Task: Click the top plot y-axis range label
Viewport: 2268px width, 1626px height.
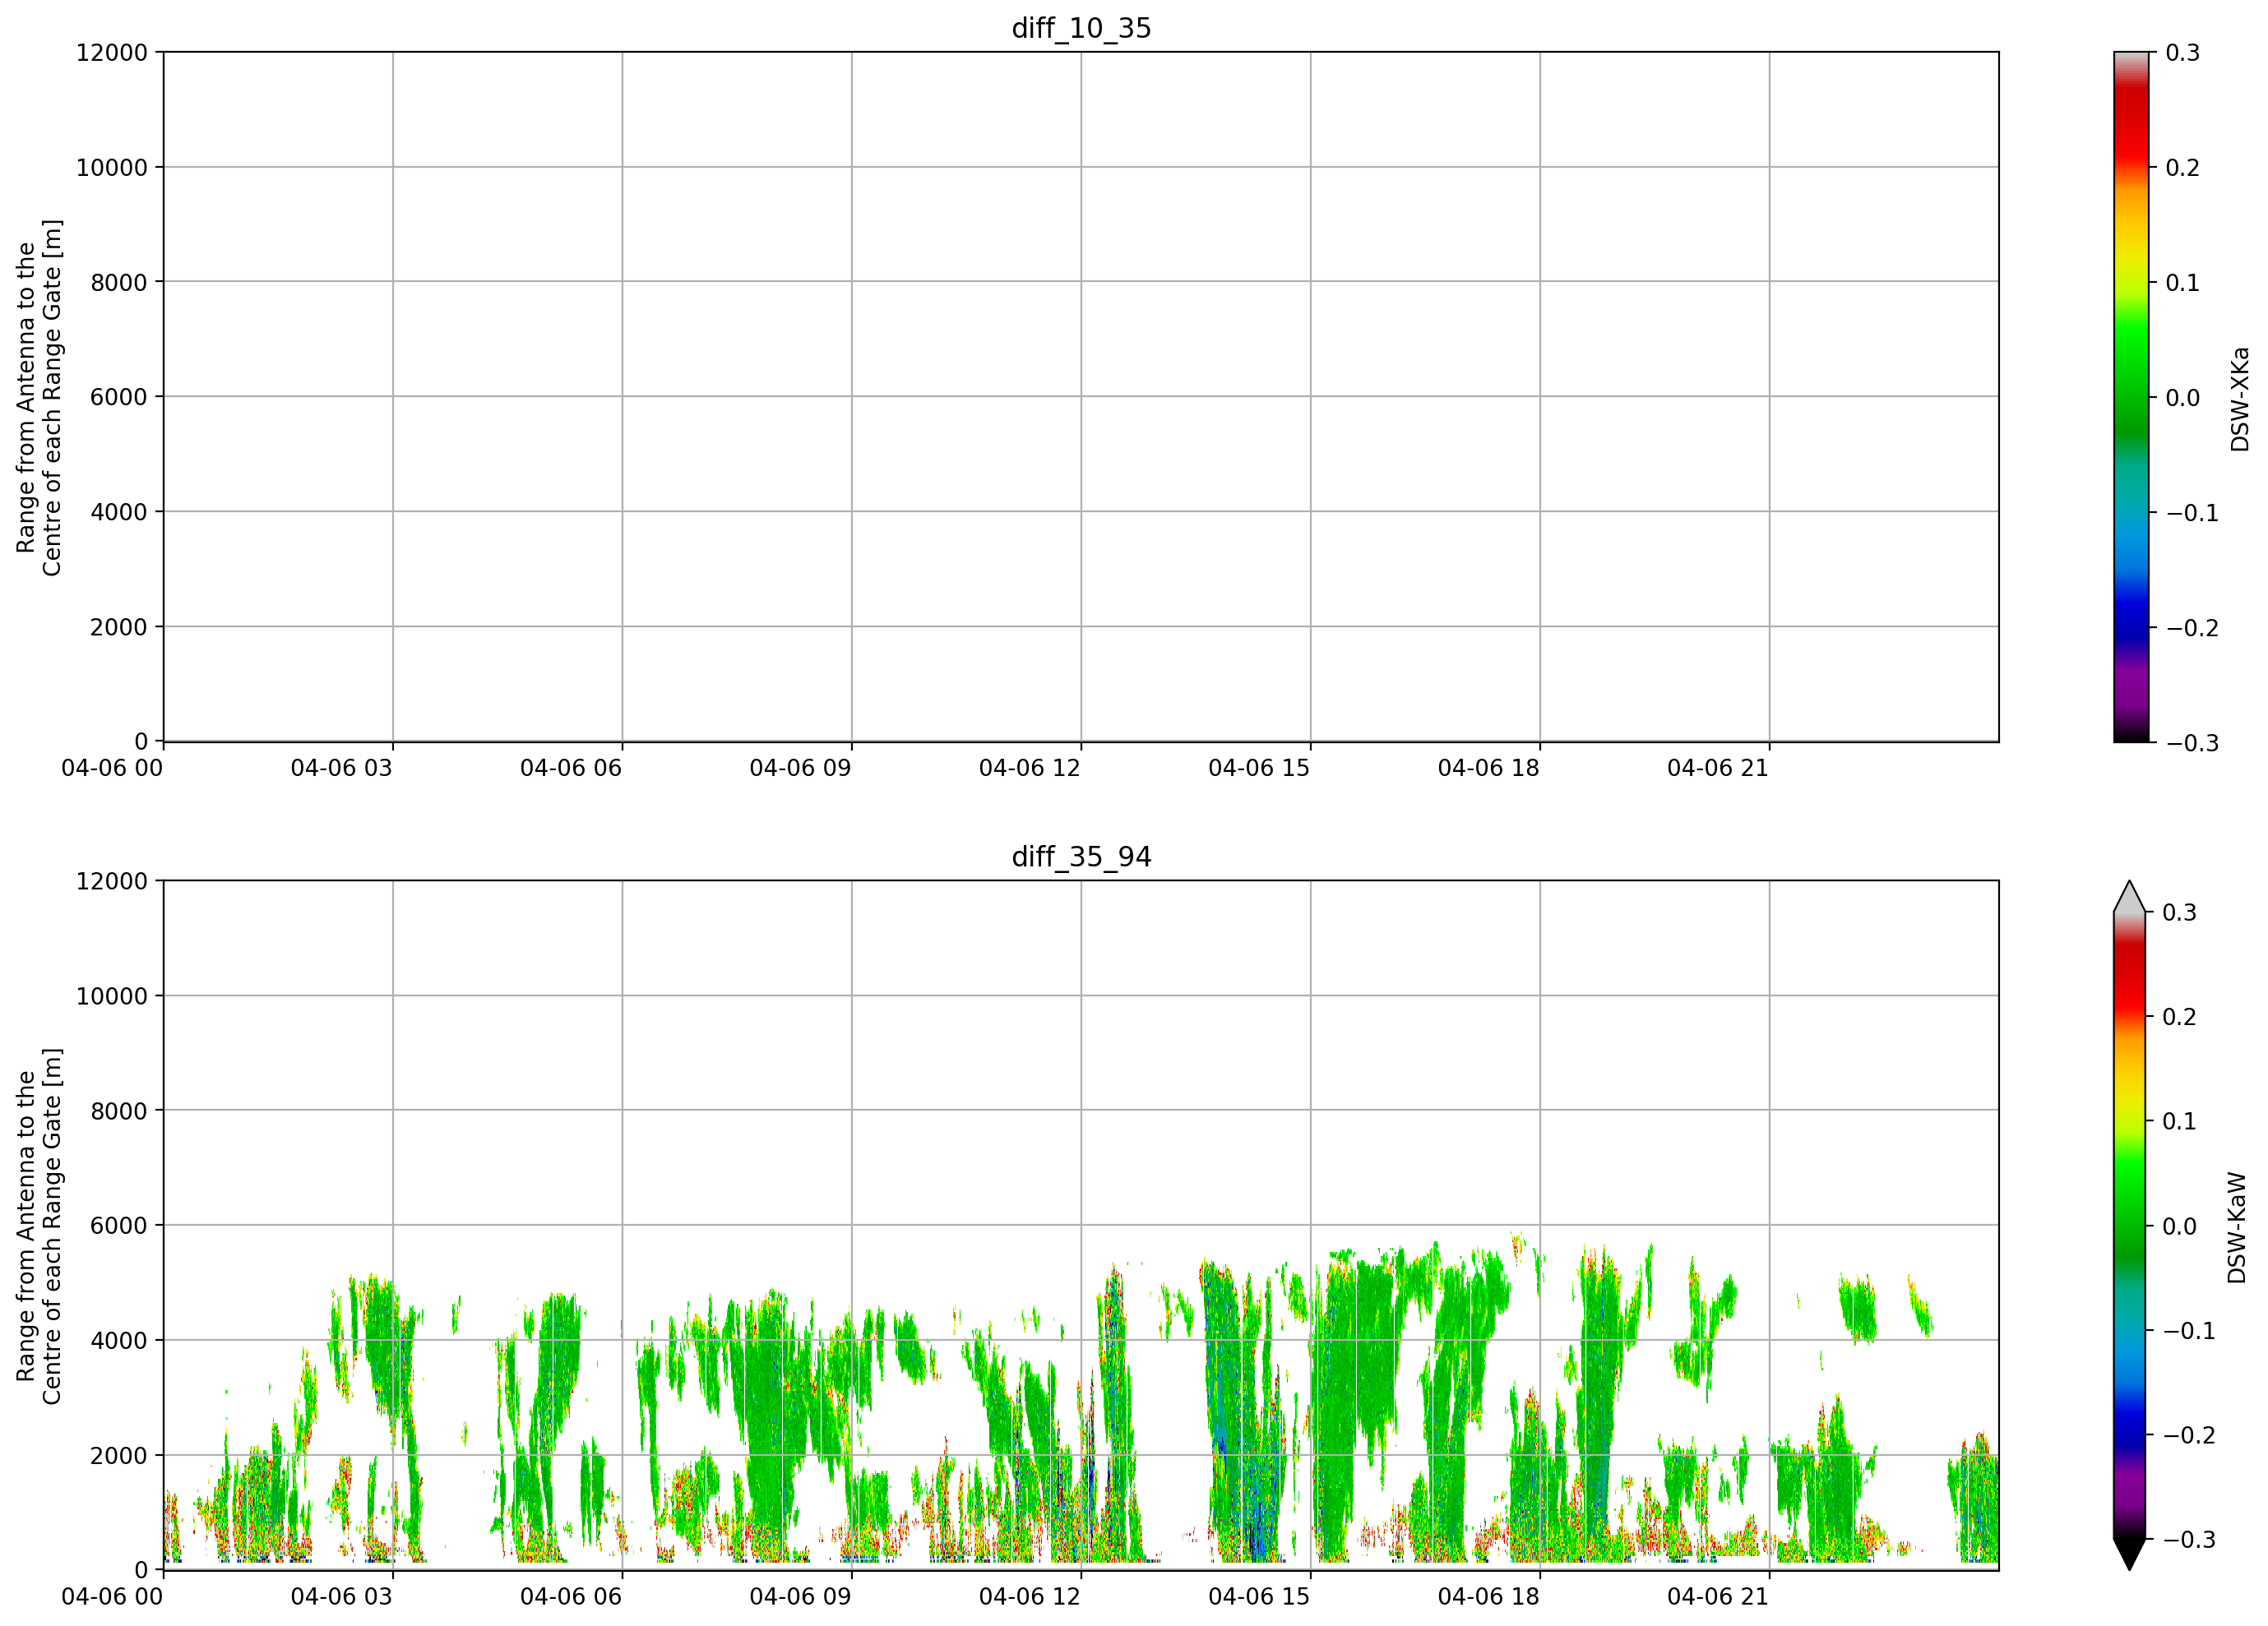Action: click(39, 398)
